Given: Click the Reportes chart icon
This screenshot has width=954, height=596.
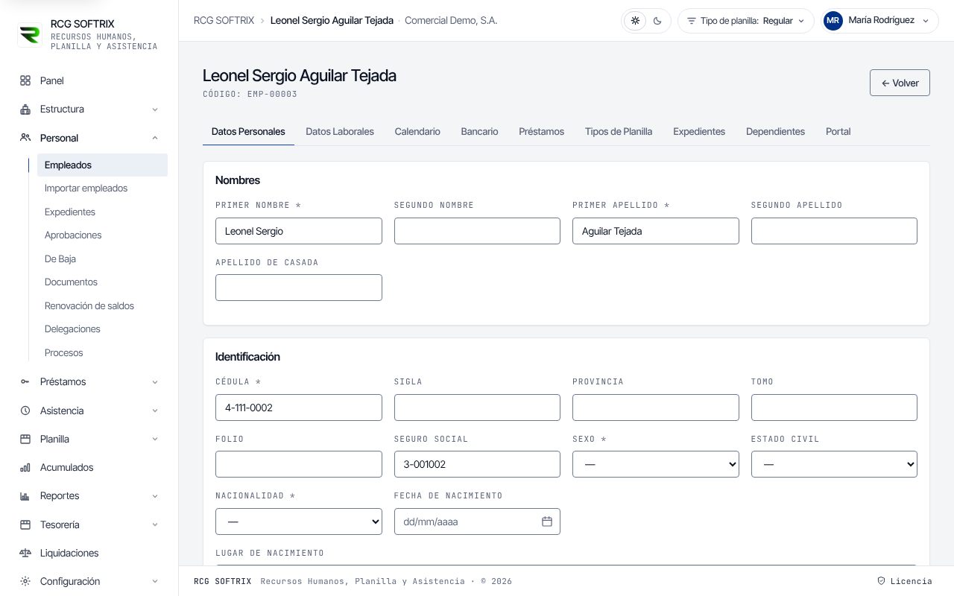Looking at the screenshot, I should pos(25,495).
